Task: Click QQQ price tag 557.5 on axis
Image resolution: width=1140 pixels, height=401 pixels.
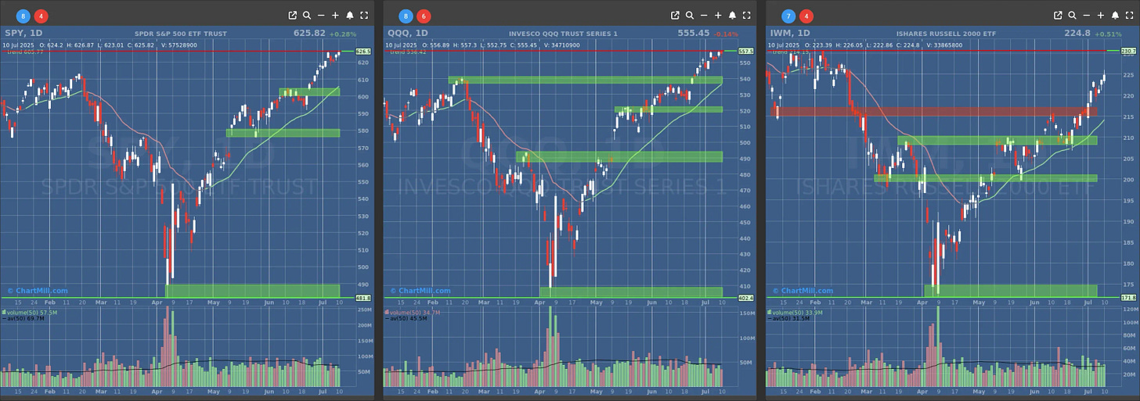Action: tap(745, 51)
